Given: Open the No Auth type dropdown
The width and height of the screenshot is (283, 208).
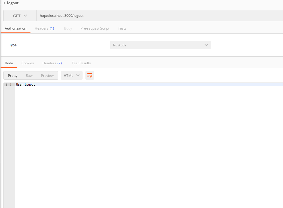Looking at the screenshot, I should [161, 45].
